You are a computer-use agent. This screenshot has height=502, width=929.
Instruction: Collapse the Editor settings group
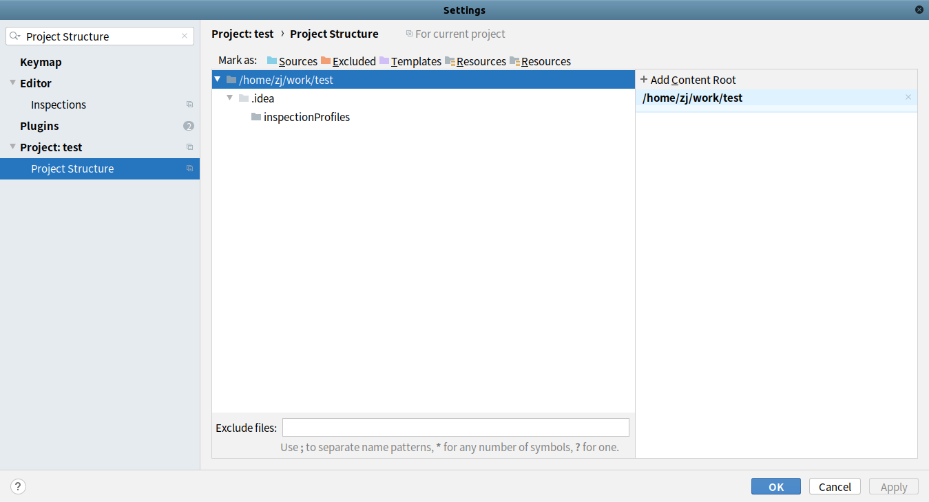tap(12, 83)
